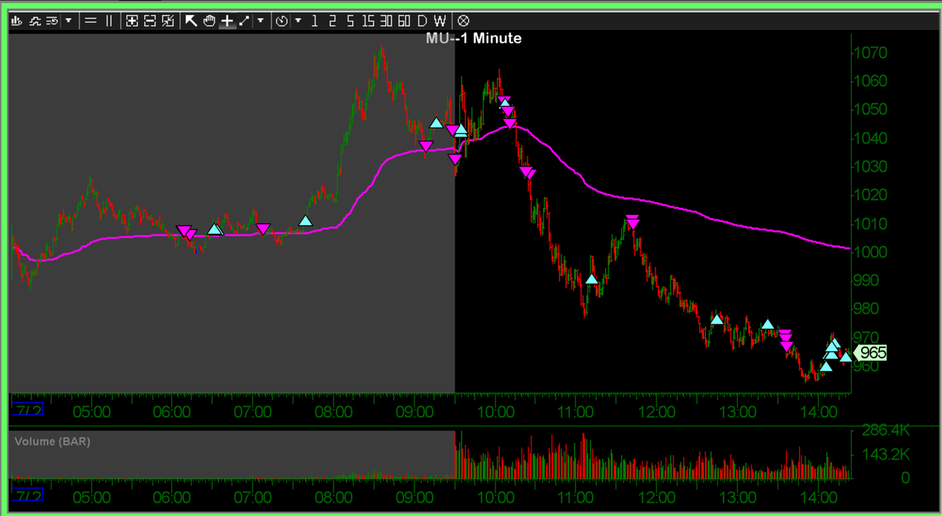Open dropdown arrow next to clock icon
The image size is (942, 516).
[x=298, y=21]
